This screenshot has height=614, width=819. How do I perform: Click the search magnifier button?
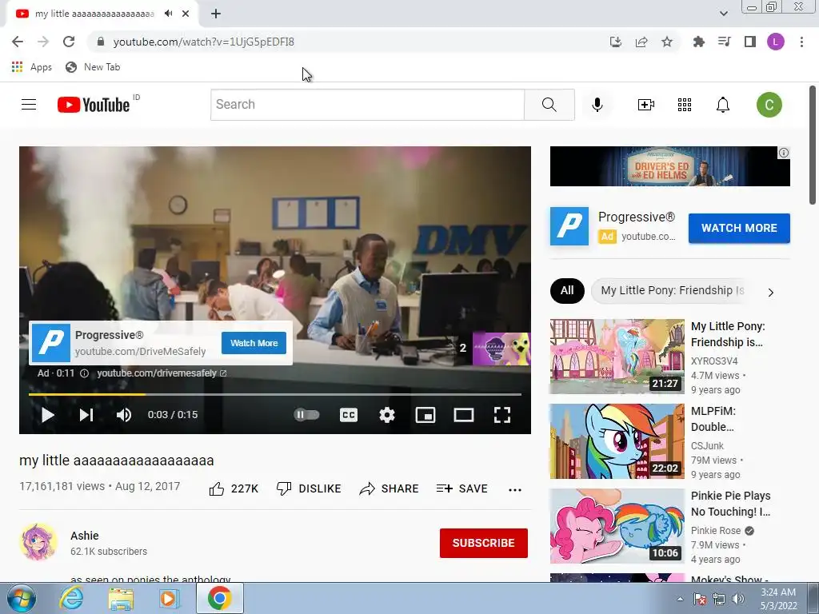pos(549,105)
